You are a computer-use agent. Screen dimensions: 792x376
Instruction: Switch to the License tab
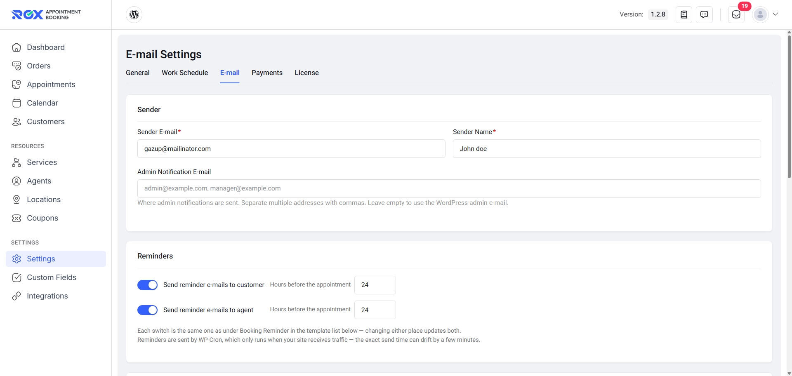point(306,73)
